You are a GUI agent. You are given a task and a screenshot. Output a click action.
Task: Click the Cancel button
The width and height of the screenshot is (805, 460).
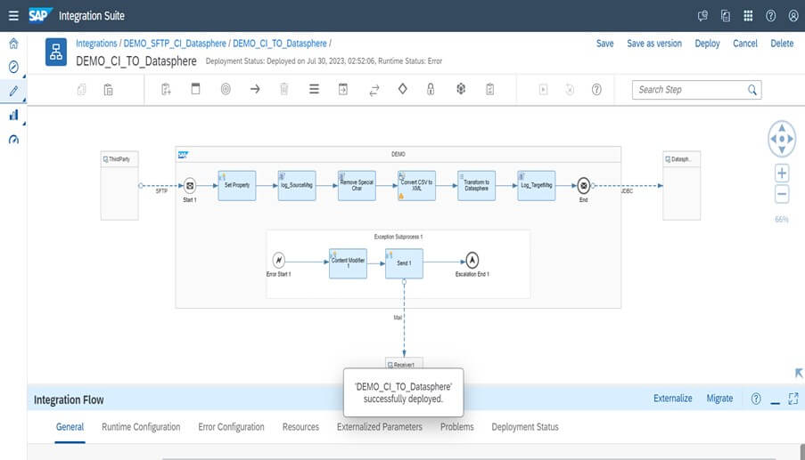[745, 44]
